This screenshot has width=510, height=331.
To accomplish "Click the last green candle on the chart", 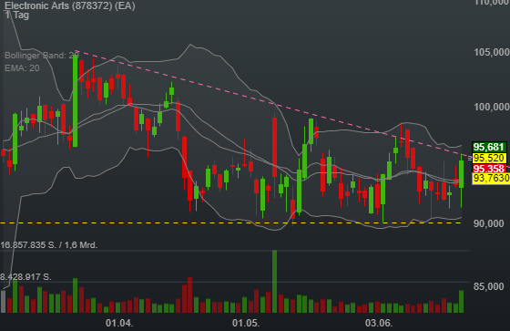I will tap(461, 174).
